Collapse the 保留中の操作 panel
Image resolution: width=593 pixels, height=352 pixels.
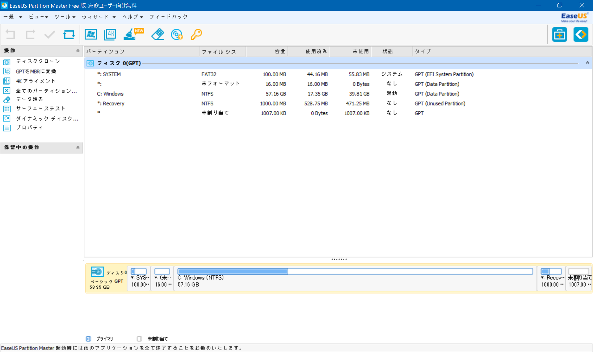pos(78,148)
